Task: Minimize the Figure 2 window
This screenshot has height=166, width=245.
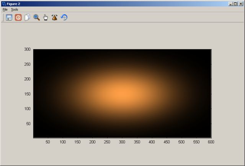Action: tap(230, 4)
